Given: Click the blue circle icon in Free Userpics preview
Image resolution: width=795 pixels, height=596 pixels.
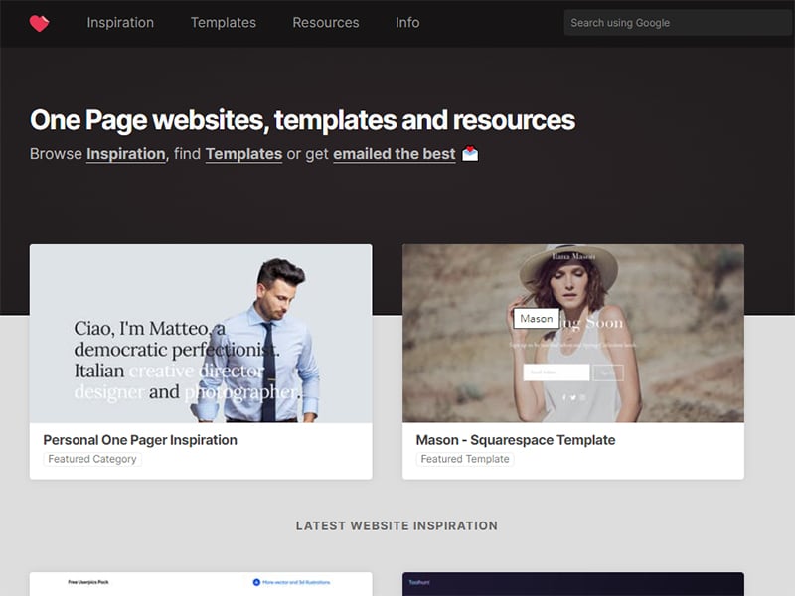Looking at the screenshot, I should coord(256,582).
